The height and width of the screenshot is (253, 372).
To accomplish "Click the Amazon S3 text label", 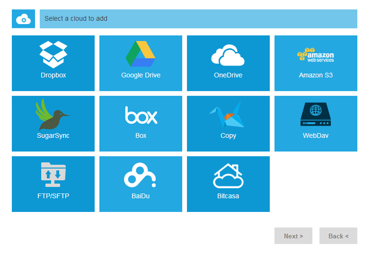I will 316,75.
